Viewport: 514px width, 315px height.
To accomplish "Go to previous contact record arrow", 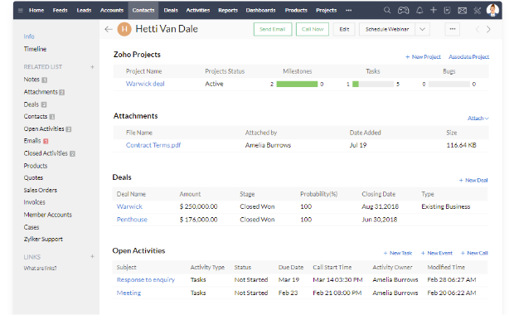I will [478, 29].
